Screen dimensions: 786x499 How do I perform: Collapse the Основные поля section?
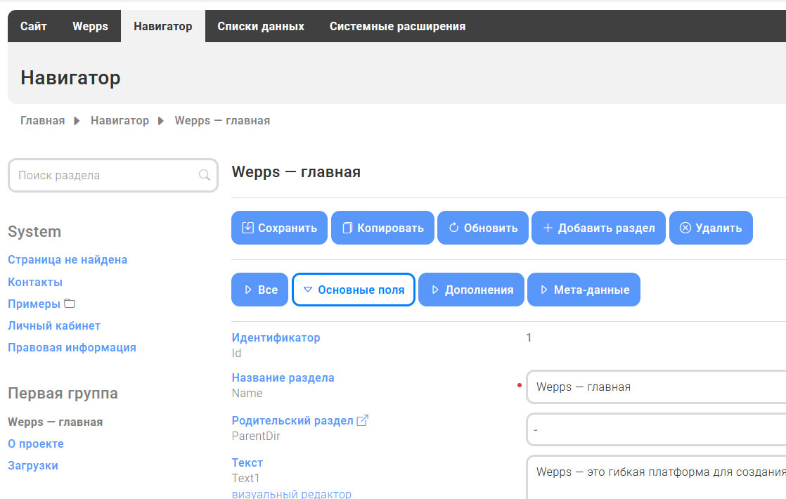[353, 289]
